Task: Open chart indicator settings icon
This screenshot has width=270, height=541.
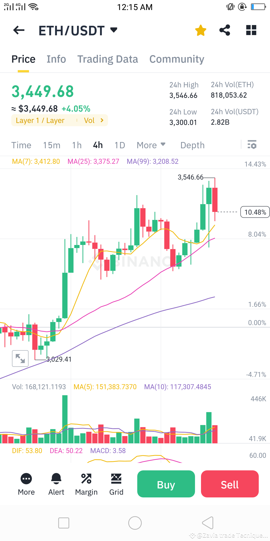Action: pos(252,145)
